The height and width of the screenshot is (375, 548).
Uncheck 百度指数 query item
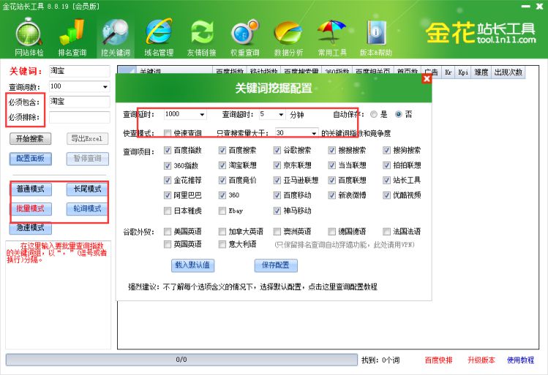[168, 150]
